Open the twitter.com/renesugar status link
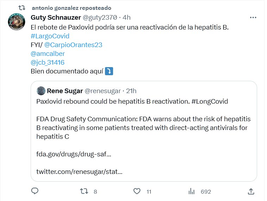Image resolution: width=267 pixels, height=201 pixels. point(79,172)
